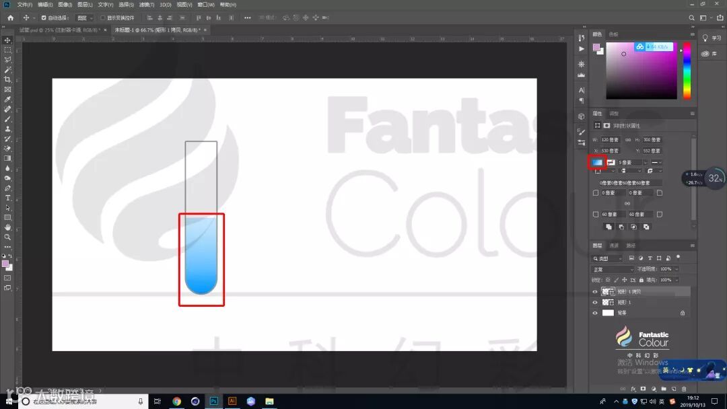Click the shape width W input field
The image size is (727, 409).
pyautogui.click(x=611, y=139)
